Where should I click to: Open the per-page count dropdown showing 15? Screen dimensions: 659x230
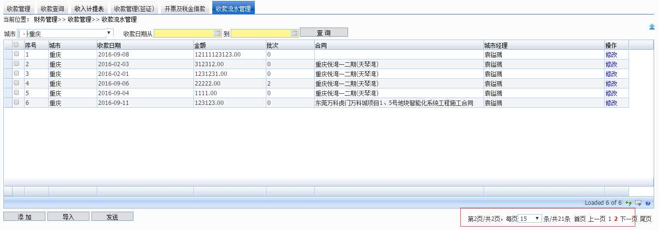[x=529, y=219]
